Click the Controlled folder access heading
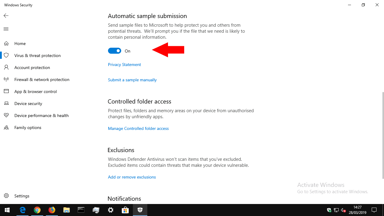 click(139, 101)
